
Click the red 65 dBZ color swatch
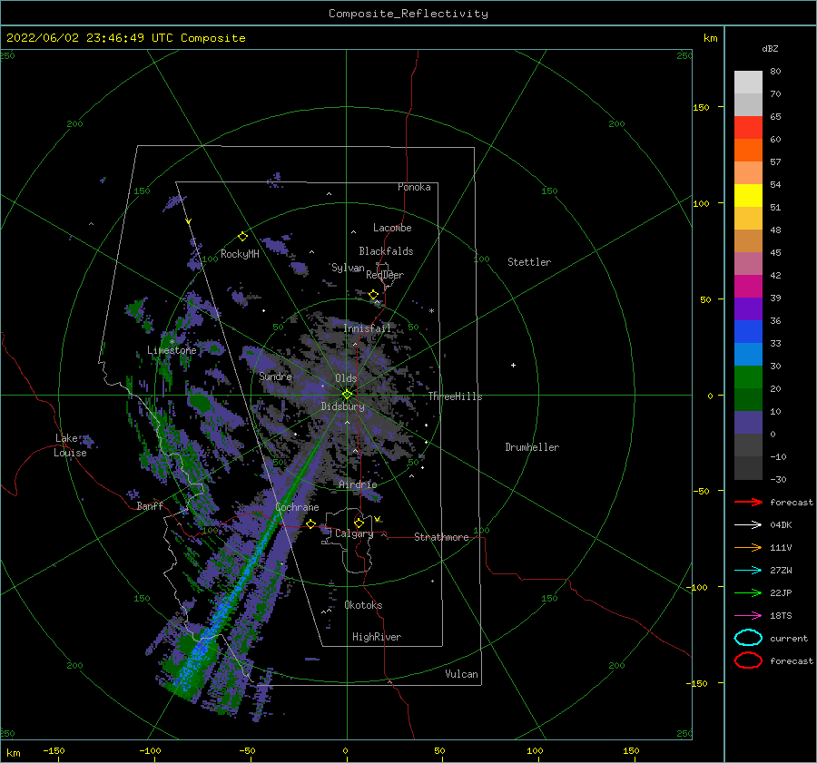[x=748, y=128]
